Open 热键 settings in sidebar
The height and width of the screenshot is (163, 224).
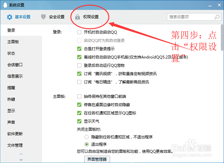click(21, 99)
